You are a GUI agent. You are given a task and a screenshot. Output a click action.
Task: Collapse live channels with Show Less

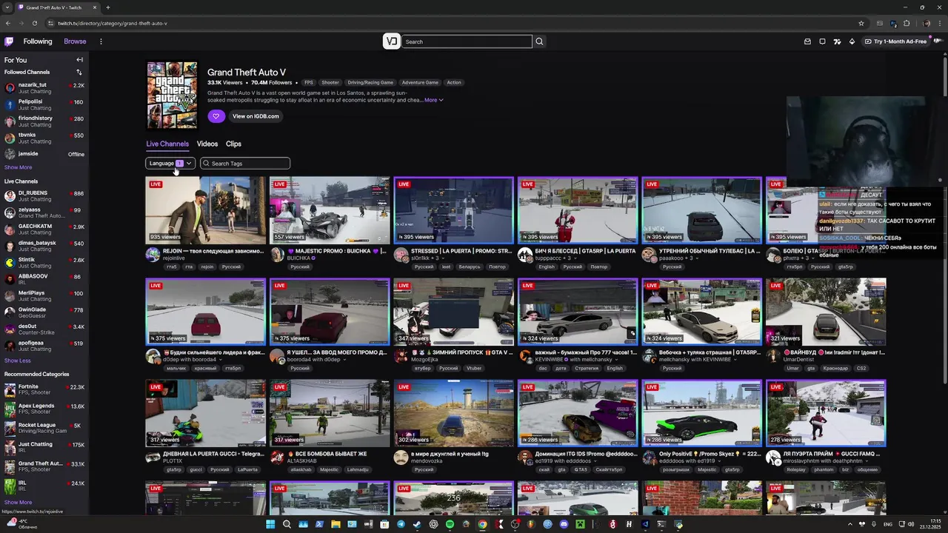tap(18, 361)
